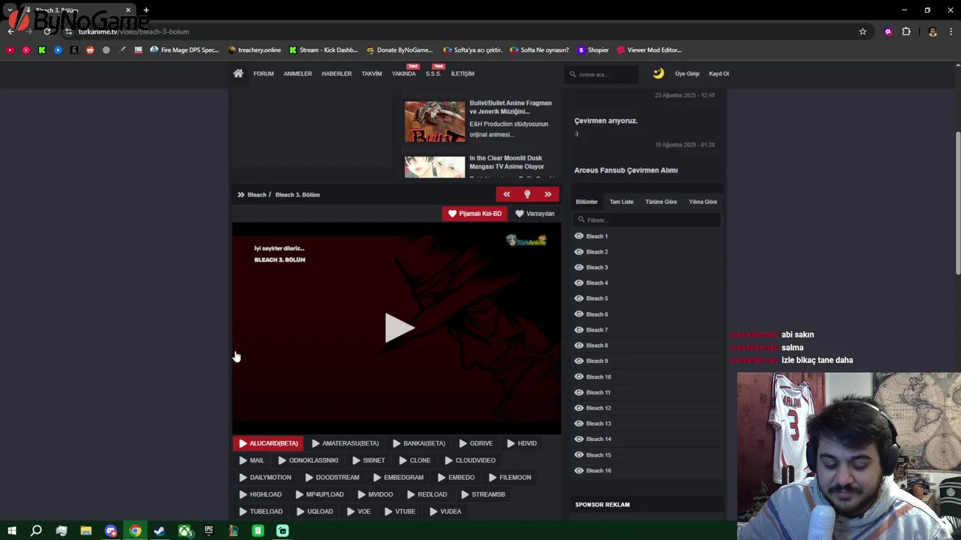Choose the AMATERASU(BETA) video source
Image resolution: width=961 pixels, height=540 pixels.
pyautogui.click(x=345, y=443)
